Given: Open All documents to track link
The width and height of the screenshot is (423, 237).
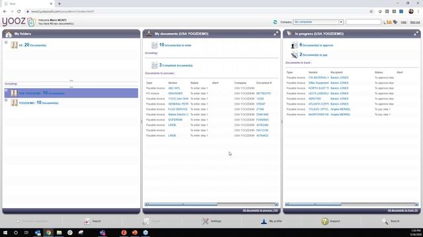Looking at the screenshot, I should (x=403, y=211).
